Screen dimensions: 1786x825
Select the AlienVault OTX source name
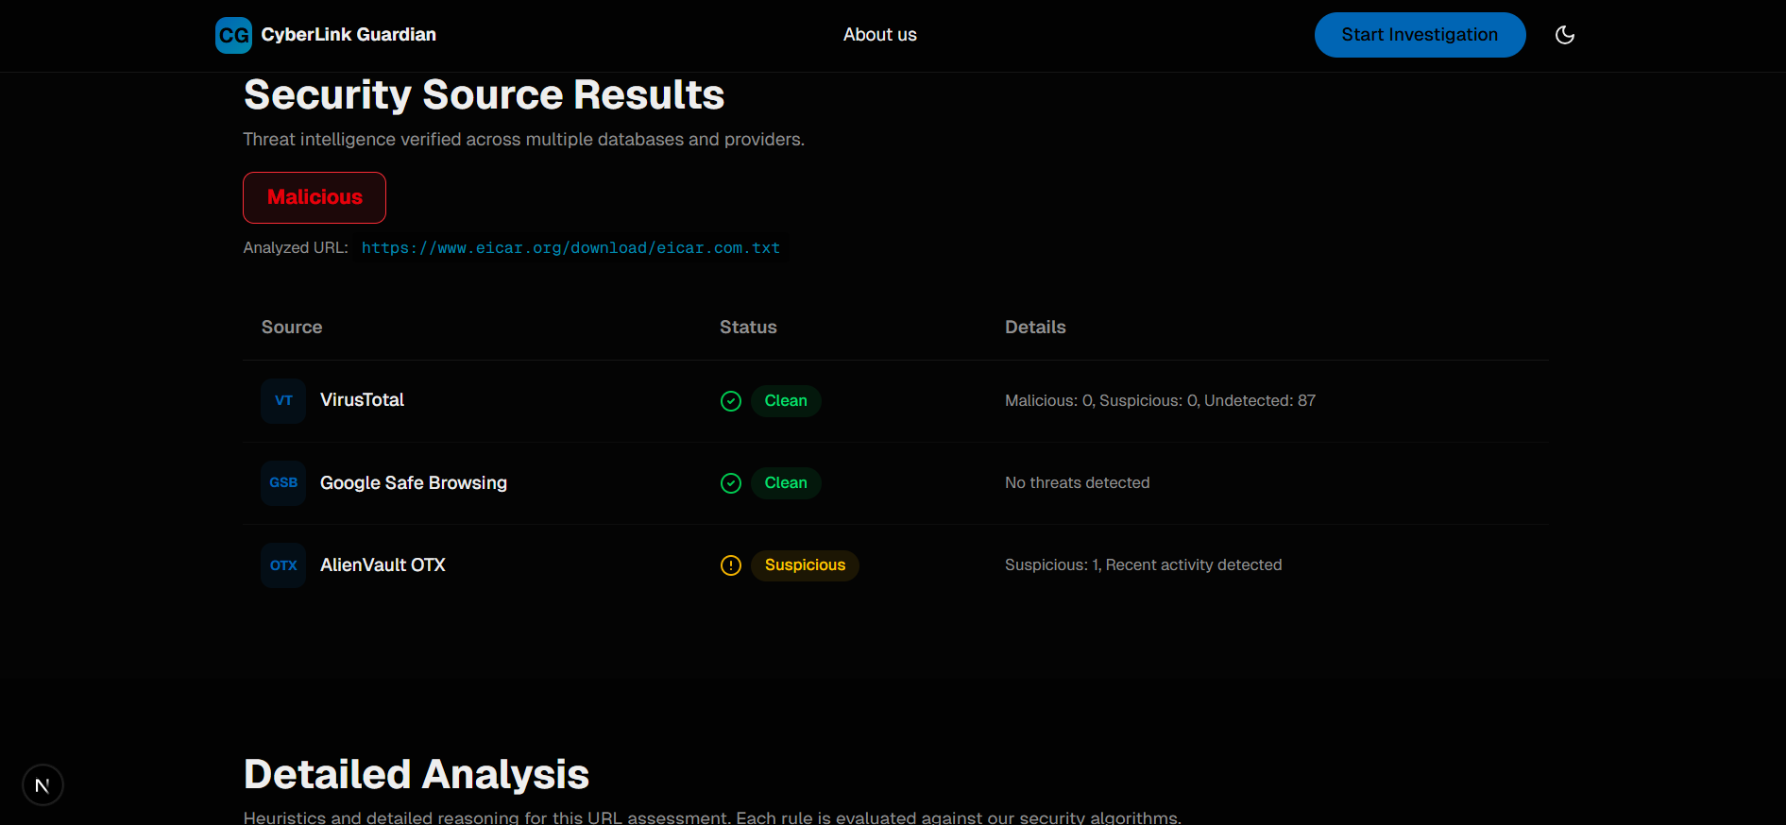[x=383, y=565]
